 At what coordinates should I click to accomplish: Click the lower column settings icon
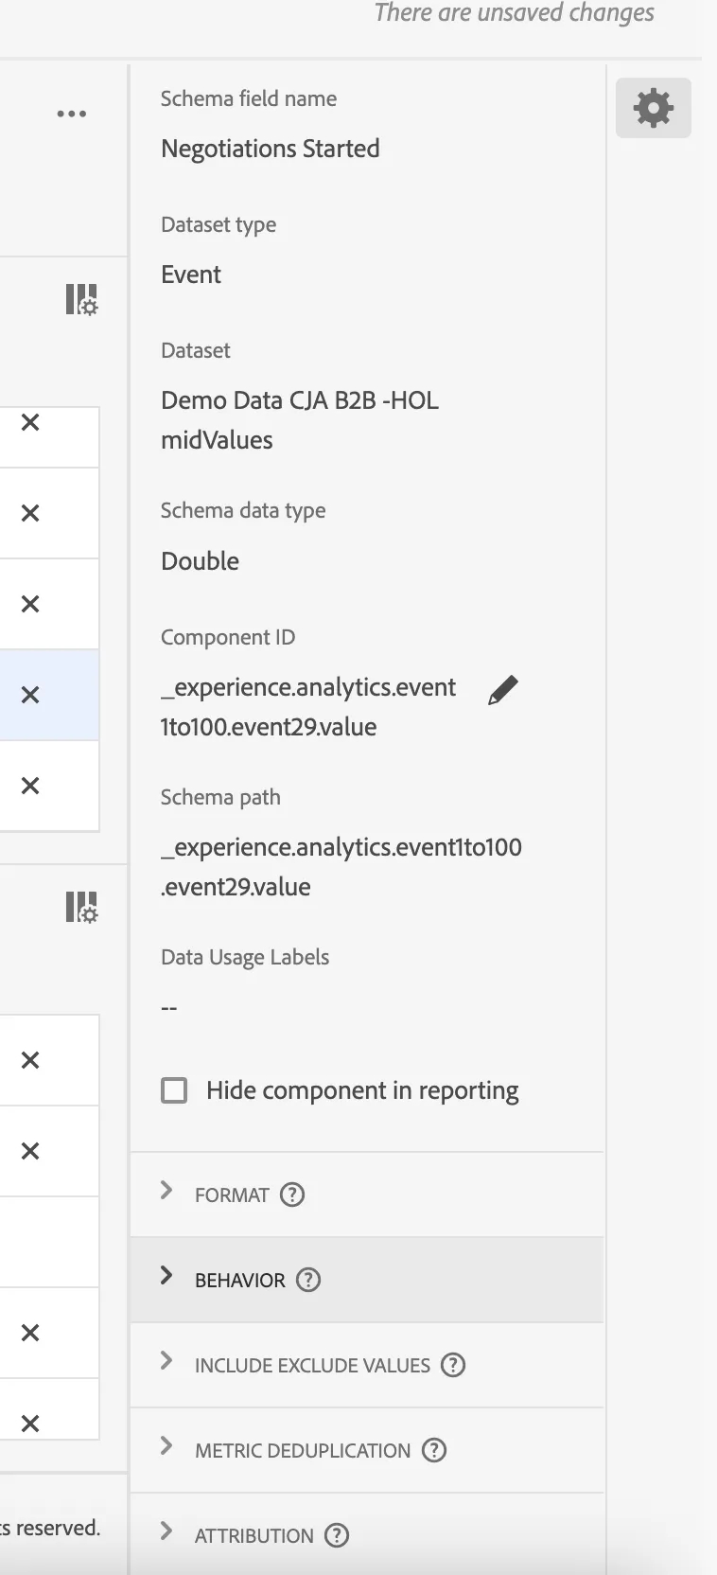tap(81, 907)
